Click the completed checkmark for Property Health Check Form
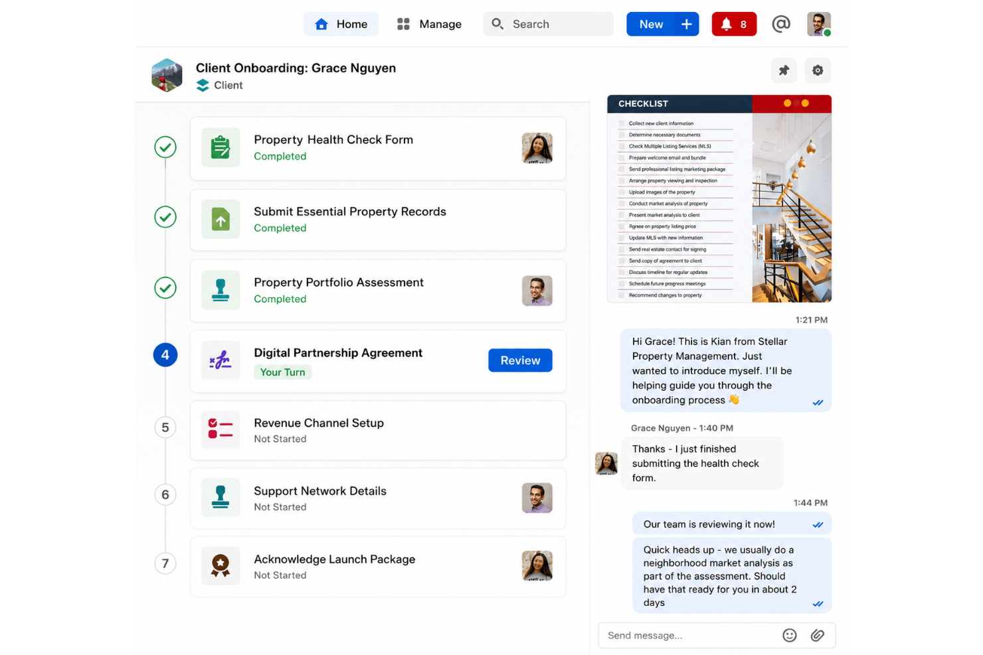 coord(165,147)
